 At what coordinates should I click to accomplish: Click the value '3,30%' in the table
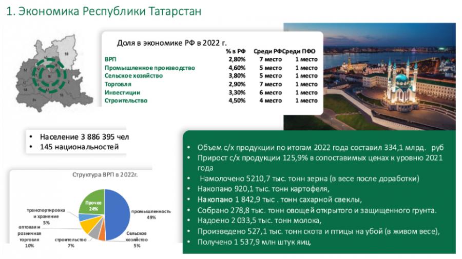coord(237,92)
